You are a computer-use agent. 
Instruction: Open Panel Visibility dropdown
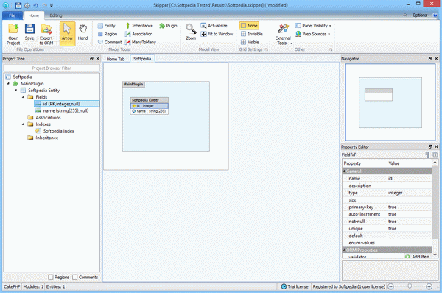point(314,26)
